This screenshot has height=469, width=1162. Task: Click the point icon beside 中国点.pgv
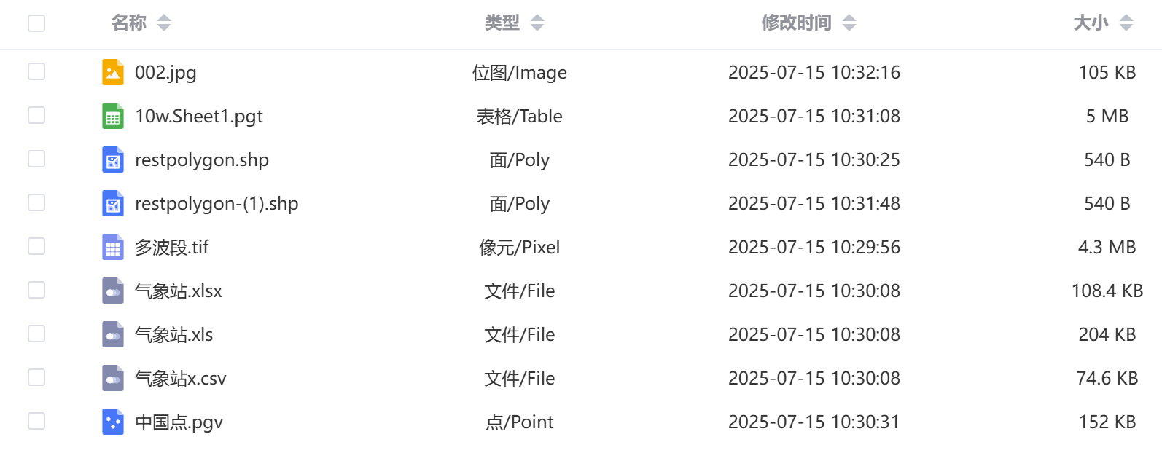(112, 422)
